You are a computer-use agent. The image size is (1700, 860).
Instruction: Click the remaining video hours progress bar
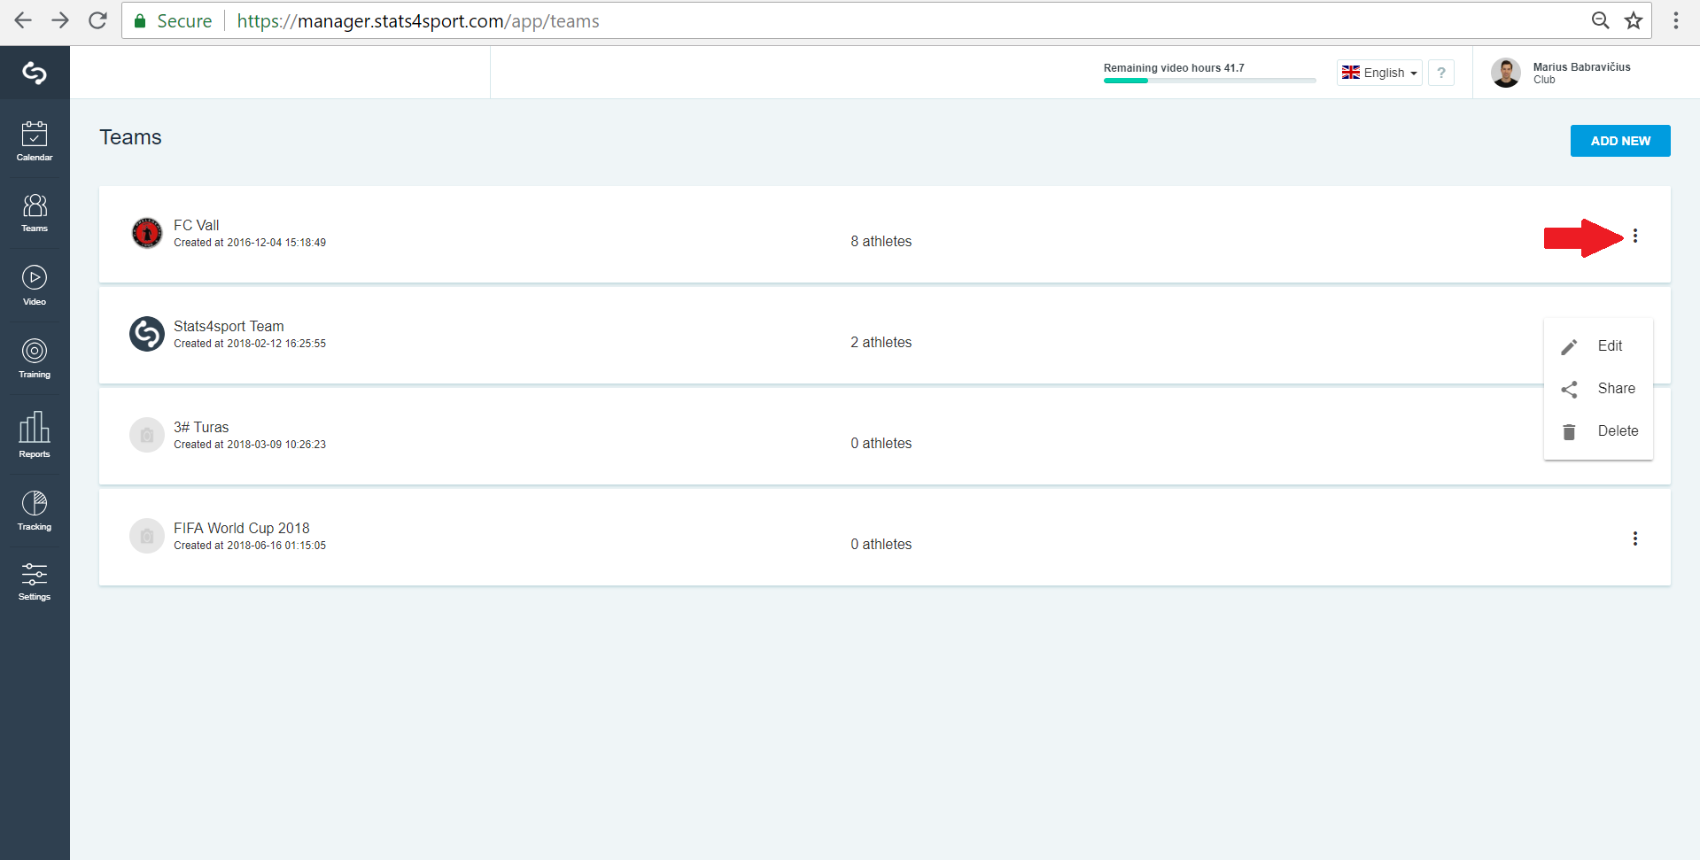1209,81
